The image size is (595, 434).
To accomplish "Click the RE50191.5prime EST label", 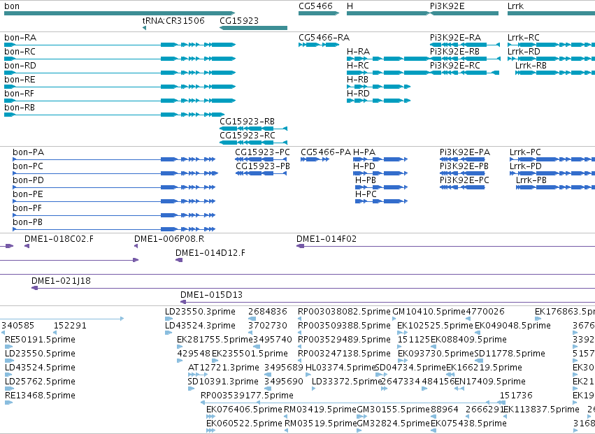I will click(x=40, y=340).
